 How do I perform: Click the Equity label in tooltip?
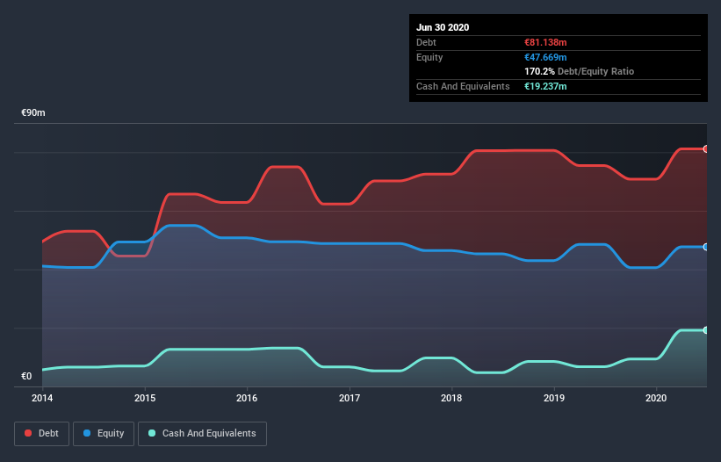429,57
